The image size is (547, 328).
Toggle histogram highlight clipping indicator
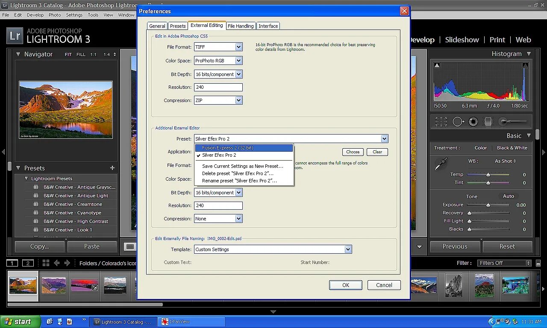[526, 65]
